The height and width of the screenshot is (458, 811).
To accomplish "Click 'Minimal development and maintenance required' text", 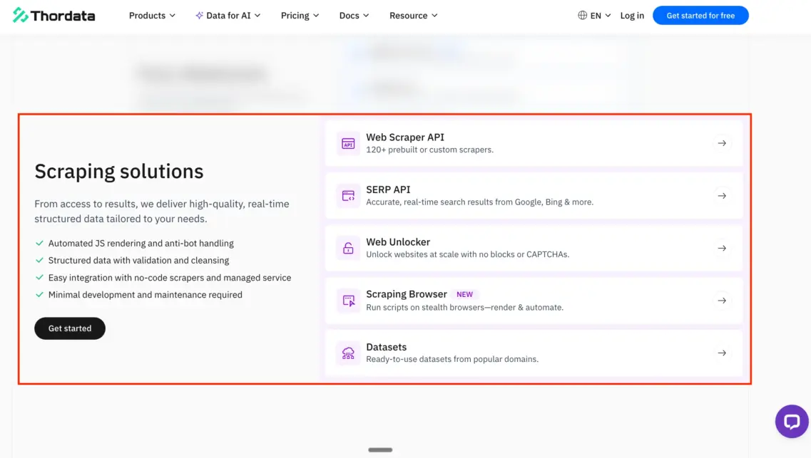I will (x=146, y=294).
